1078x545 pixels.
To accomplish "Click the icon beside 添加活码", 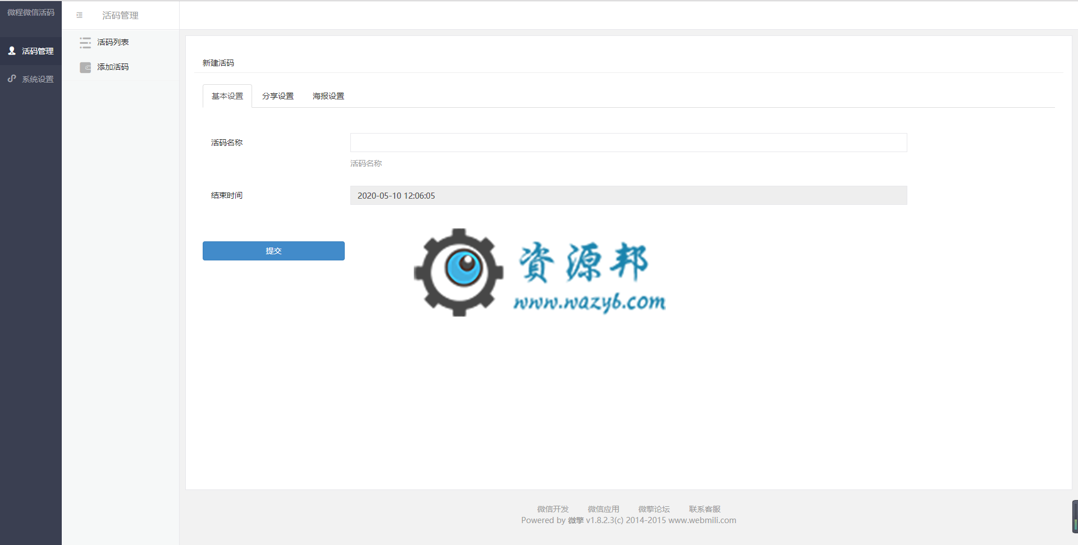I will tap(85, 67).
